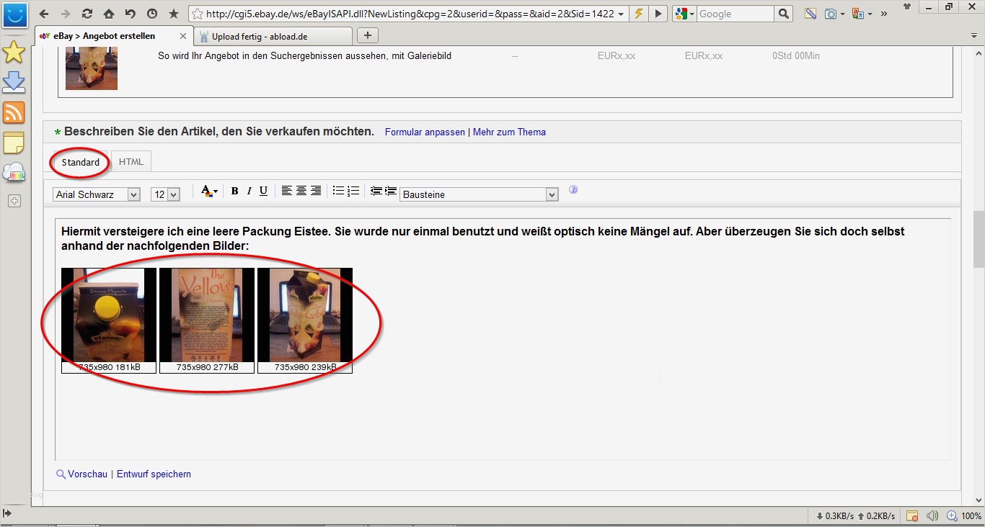
Task: Decrease the text indent
Action: [376, 191]
